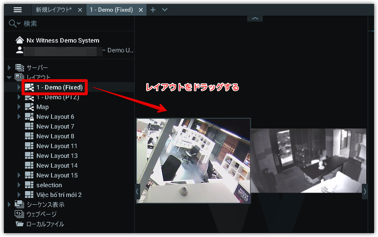The image size is (378, 237).
Task: Click the Web Pages (ウェブページ) icon
Action: [20, 214]
